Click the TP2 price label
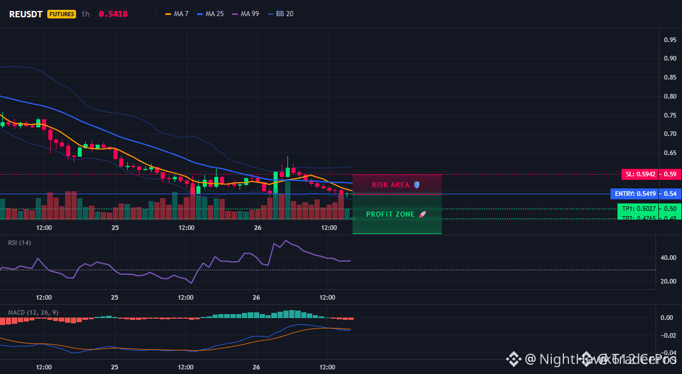This screenshot has width=682, height=374. pyautogui.click(x=637, y=217)
